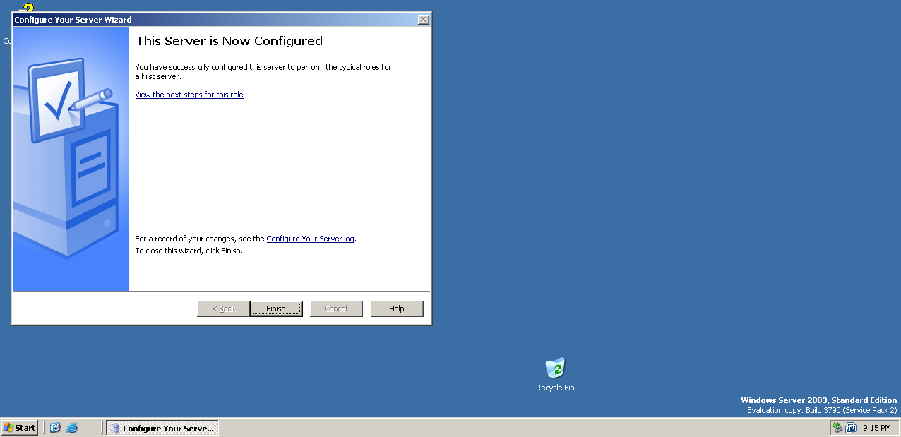The width and height of the screenshot is (901, 437).
Task: Click the Help button in wizard
Action: pos(397,309)
